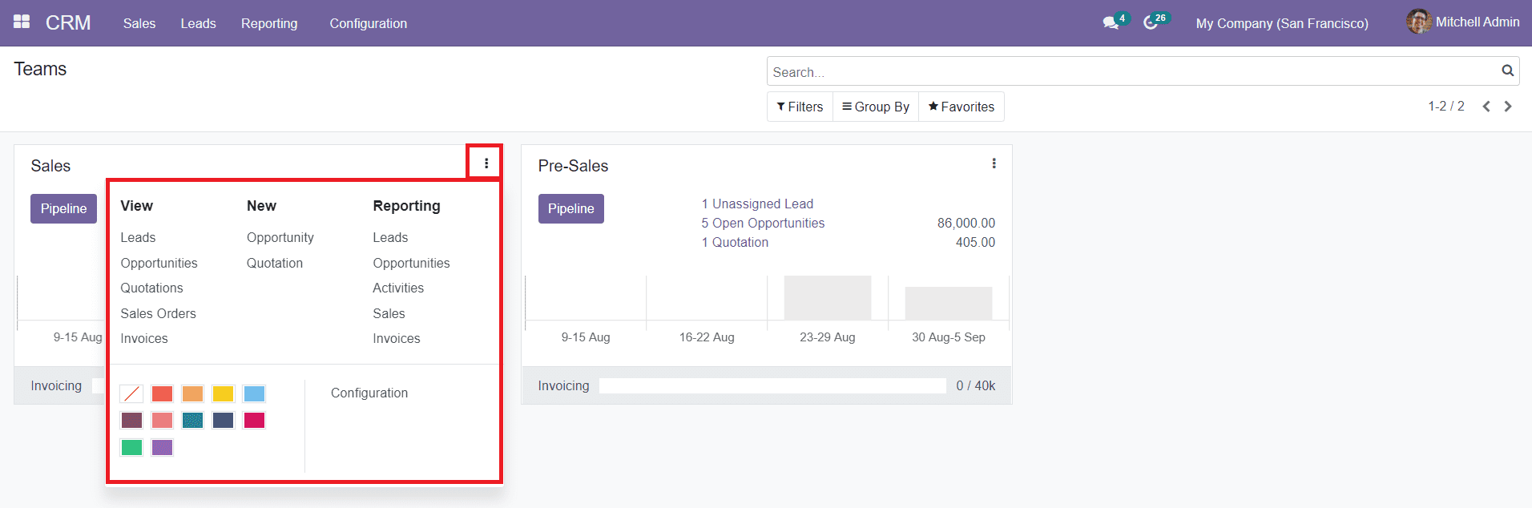Open Pre-Sales team three-dot menu
1532x508 pixels.
tap(994, 163)
